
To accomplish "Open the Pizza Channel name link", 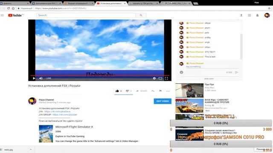I will tap(46, 100).
